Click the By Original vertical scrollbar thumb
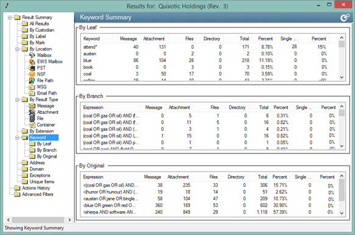Image resolution: width=355 pixels, height=235 pixels. pos(342,191)
